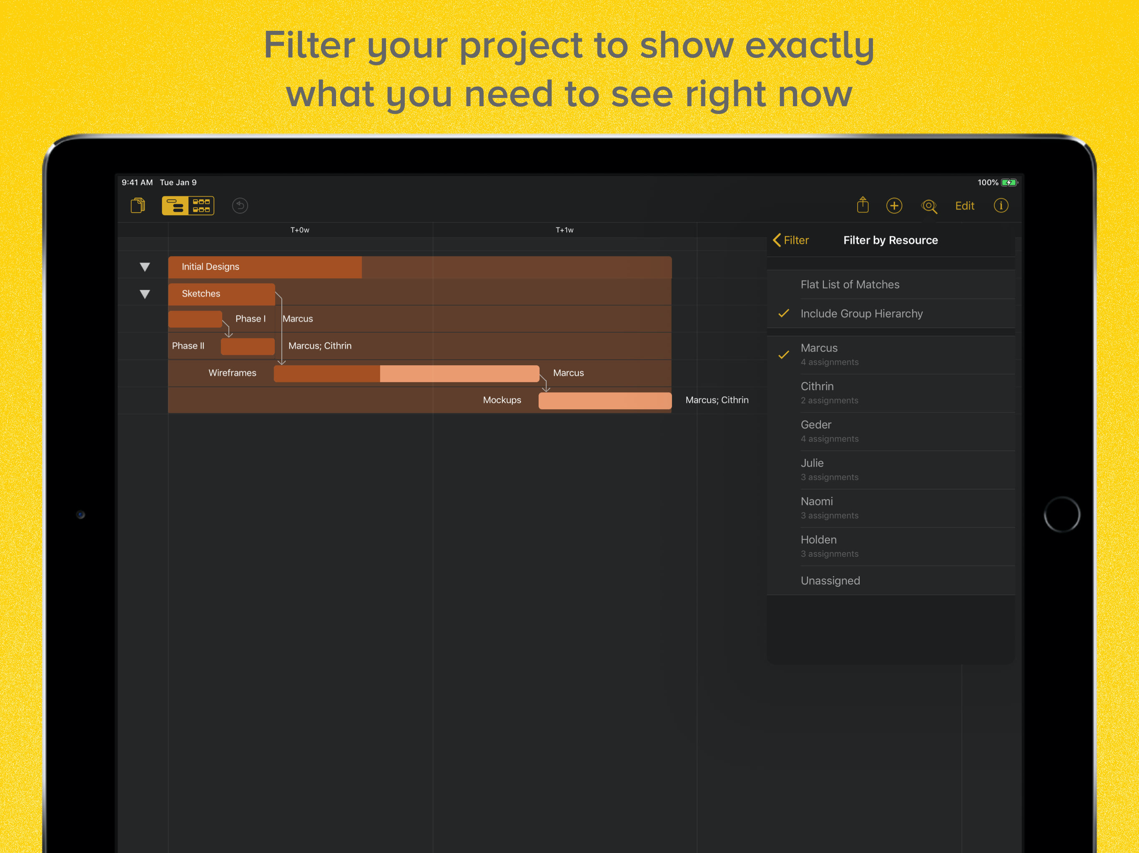This screenshot has width=1139, height=853.
Task: Switch to Network view icon
Action: 201,206
